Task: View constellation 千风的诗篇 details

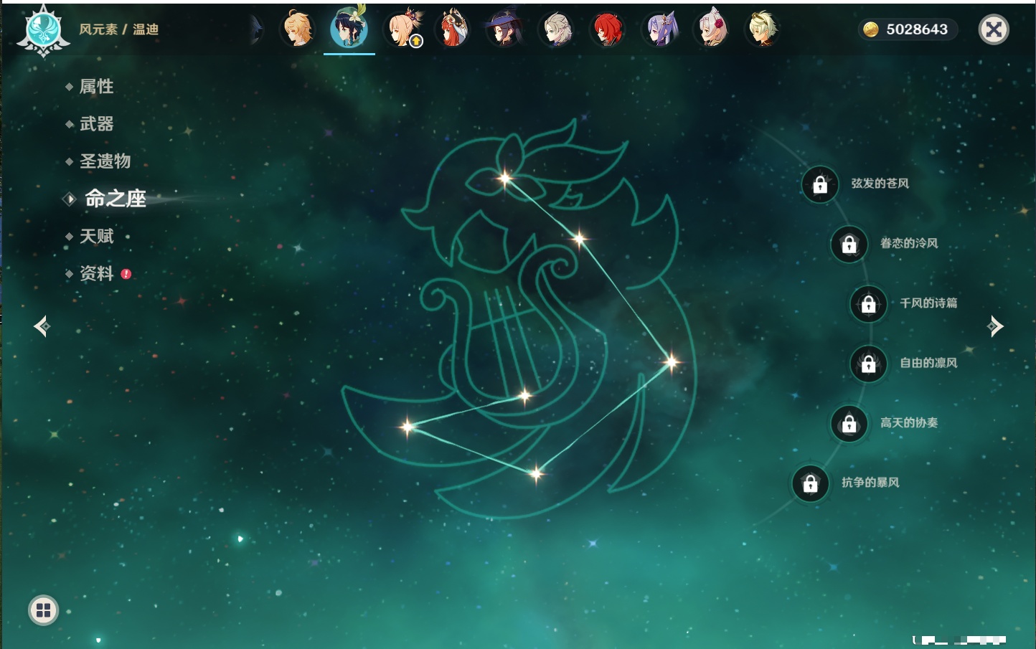Action: tap(928, 303)
